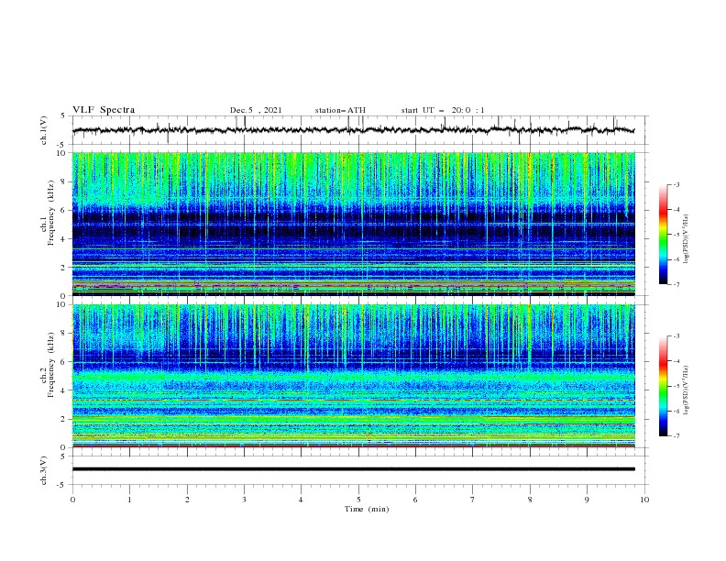The image size is (726, 561).
Task: Click the flat ch.3 voltage trace
Action: pos(353,469)
